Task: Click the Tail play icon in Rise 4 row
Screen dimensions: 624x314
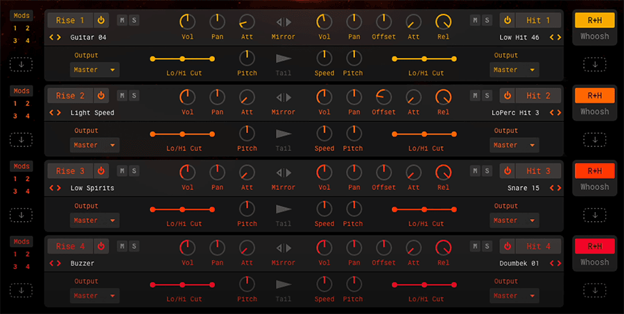Action: pyautogui.click(x=284, y=285)
